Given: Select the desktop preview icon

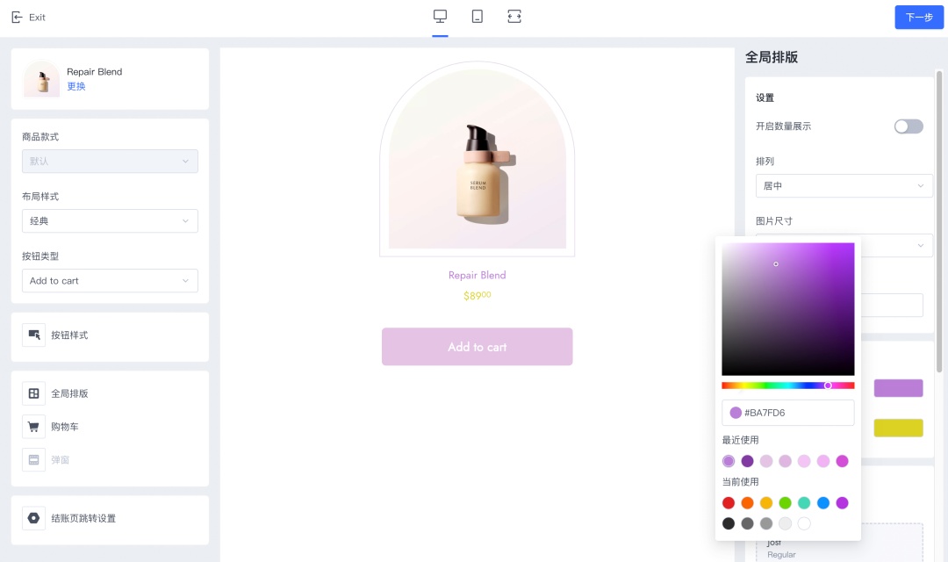Looking at the screenshot, I should (440, 16).
